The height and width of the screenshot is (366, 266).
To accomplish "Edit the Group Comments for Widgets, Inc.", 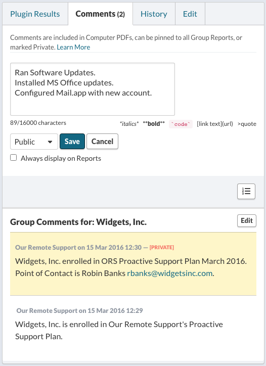I will 247,220.
